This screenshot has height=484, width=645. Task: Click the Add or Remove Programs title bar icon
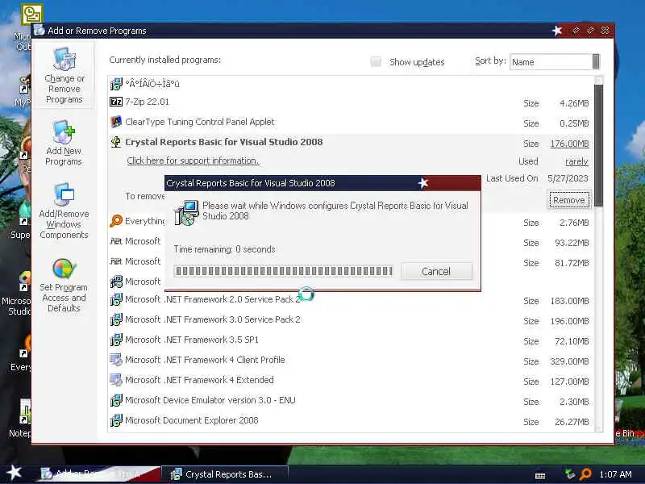pyautogui.click(x=39, y=30)
